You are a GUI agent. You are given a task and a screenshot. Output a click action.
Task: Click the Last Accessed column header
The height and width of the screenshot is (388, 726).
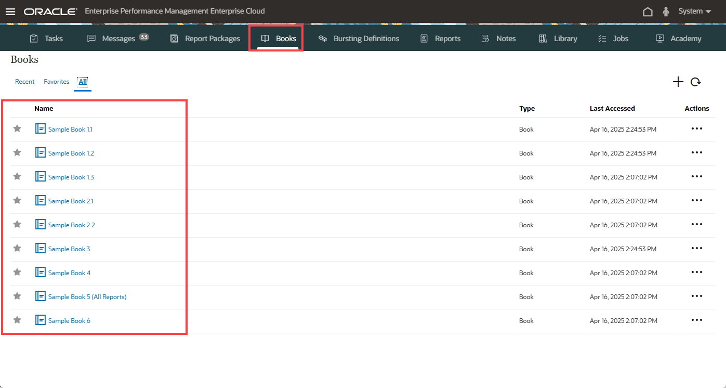612,109
